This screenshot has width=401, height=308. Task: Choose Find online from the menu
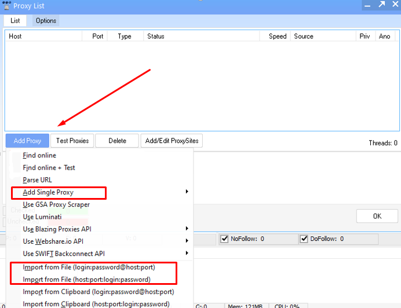tap(39, 156)
